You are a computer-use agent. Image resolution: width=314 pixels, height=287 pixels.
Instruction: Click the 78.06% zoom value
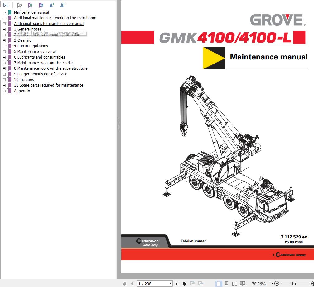point(258,284)
